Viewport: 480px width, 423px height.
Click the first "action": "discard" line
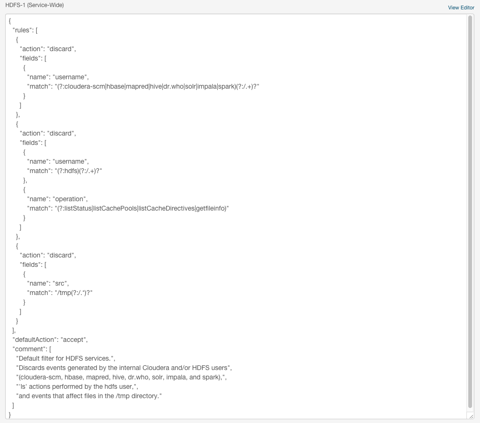(48, 49)
